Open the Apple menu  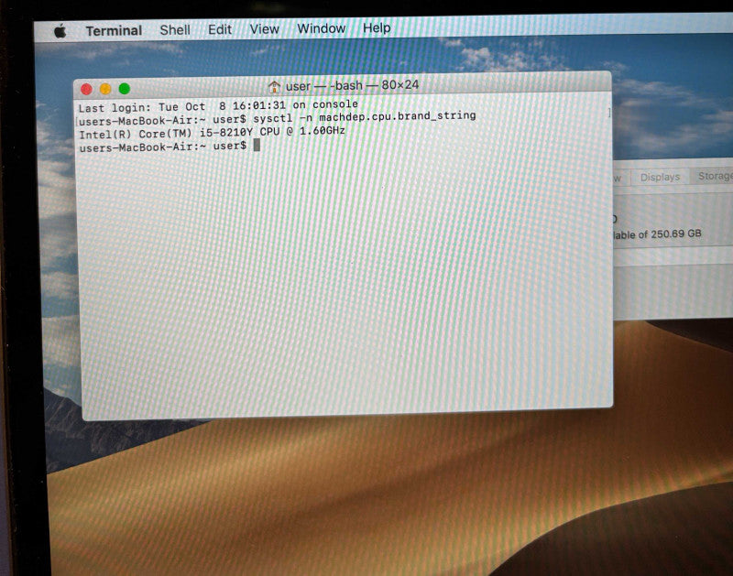click(x=60, y=32)
